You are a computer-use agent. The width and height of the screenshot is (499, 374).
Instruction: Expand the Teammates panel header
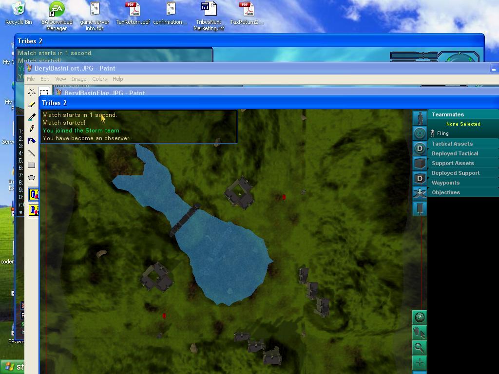pyautogui.click(x=463, y=114)
